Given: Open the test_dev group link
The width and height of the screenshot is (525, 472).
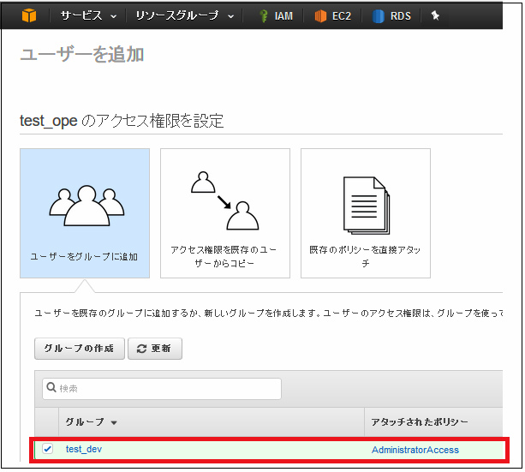Looking at the screenshot, I should (83, 449).
